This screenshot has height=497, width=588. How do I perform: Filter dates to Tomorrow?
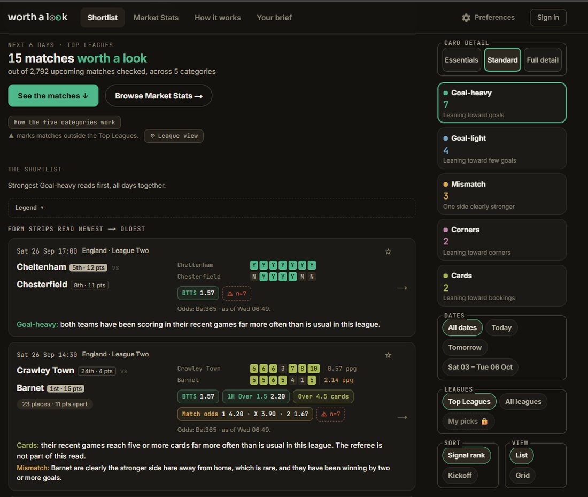pos(465,347)
